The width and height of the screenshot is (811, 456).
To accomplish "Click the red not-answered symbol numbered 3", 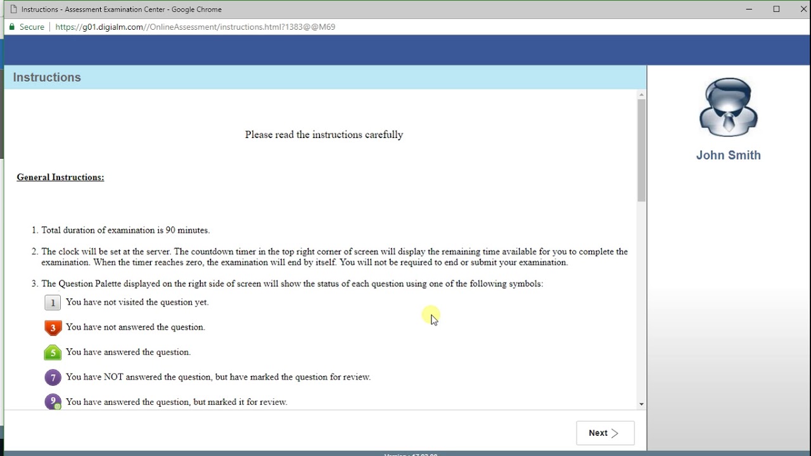I will [x=53, y=327].
